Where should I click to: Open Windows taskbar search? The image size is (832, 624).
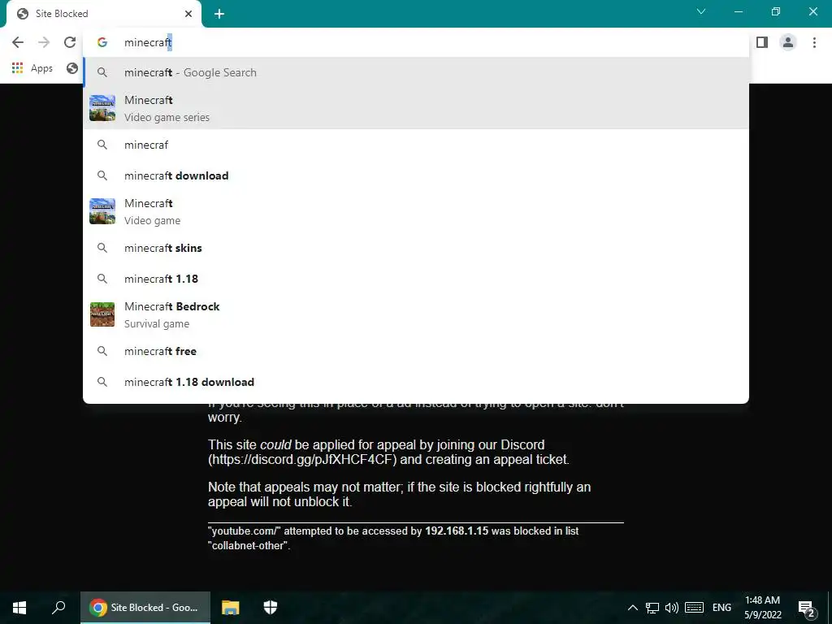58,608
